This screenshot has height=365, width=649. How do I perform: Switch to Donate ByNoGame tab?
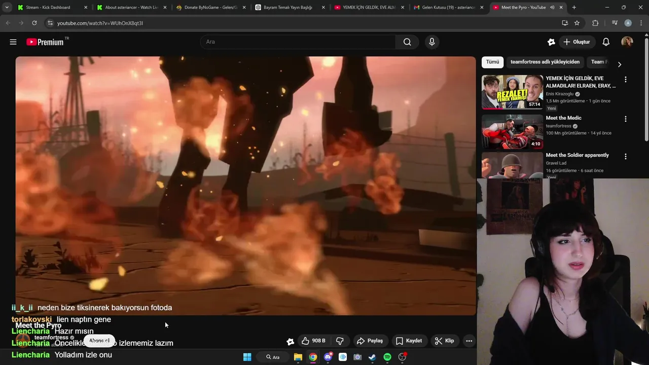click(x=210, y=8)
